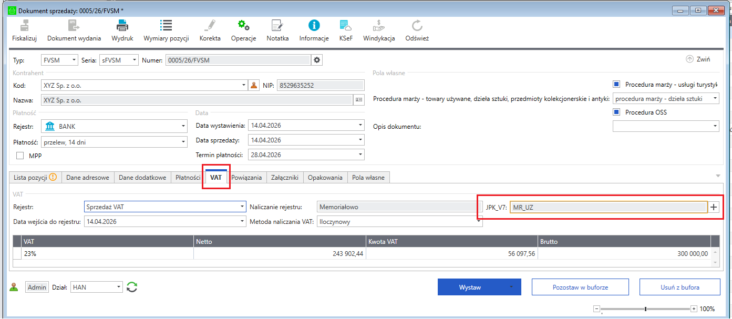732x319 pixels.
Task: Toggle Procedura marży usługi turystyki checkbox
Action: pos(616,84)
